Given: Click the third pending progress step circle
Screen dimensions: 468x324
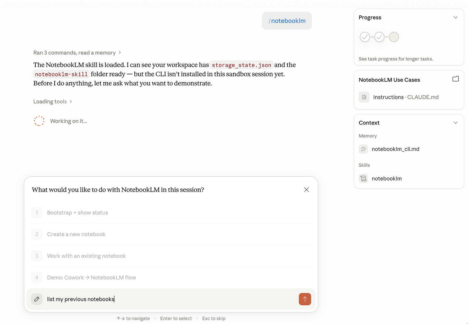Looking at the screenshot, I should pos(394,37).
